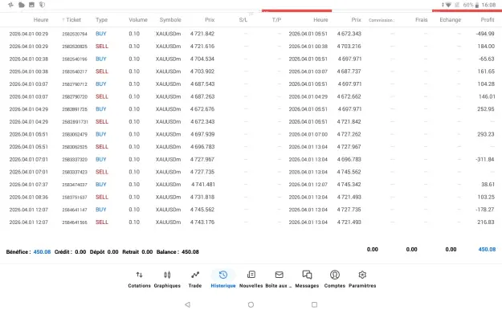Tap profit value 184.00

tap(486, 46)
